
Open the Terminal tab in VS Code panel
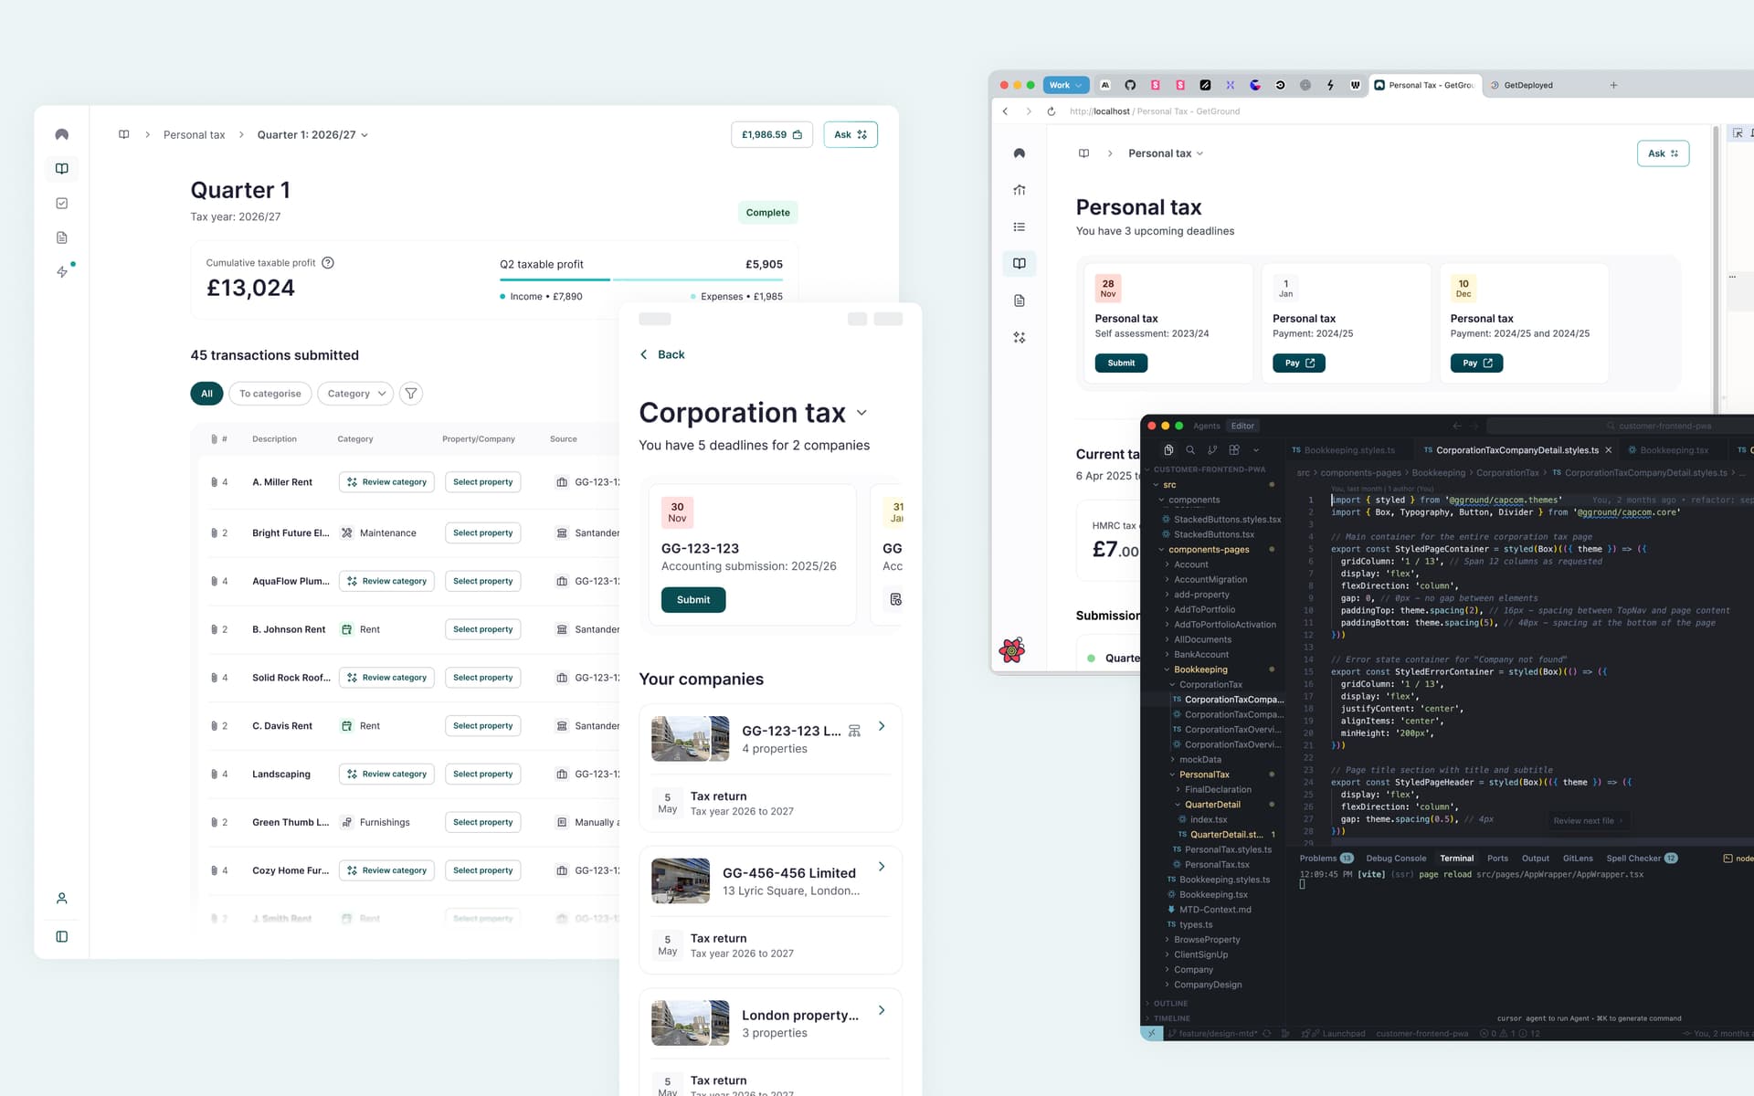point(1457,858)
